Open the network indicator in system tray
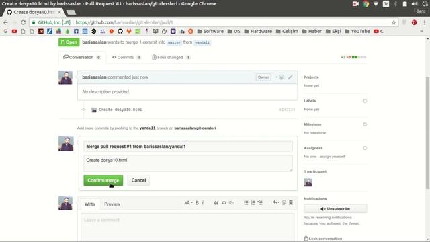 pos(376,4)
